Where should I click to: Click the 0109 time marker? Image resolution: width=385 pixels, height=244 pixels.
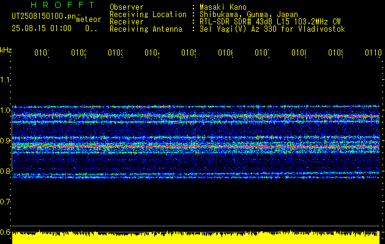[336, 52]
